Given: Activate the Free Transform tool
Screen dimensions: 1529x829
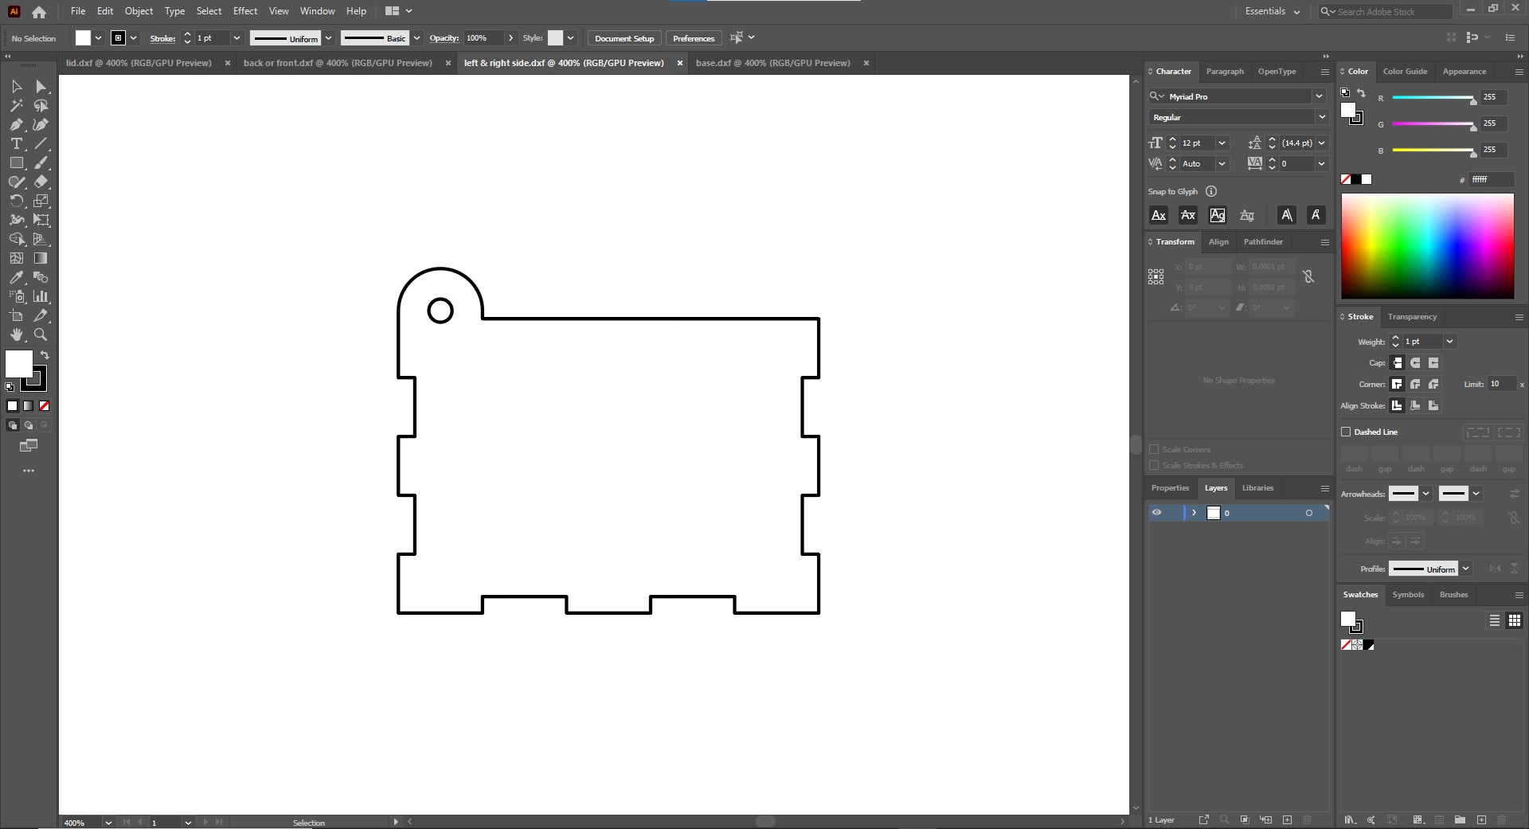Looking at the screenshot, I should click(41, 220).
